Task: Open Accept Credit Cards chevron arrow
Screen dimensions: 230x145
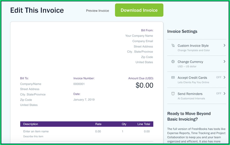Action: click(x=224, y=77)
